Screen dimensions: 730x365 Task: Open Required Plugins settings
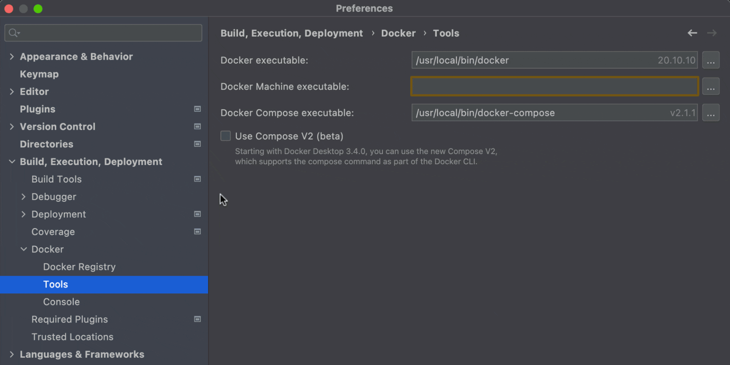click(70, 319)
